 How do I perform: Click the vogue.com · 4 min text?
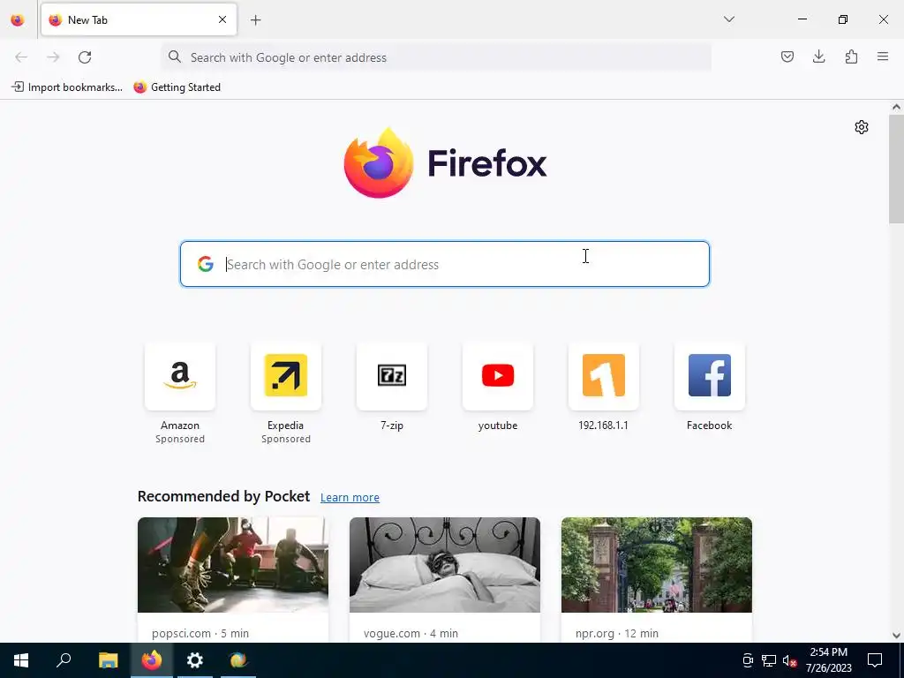pos(411,634)
